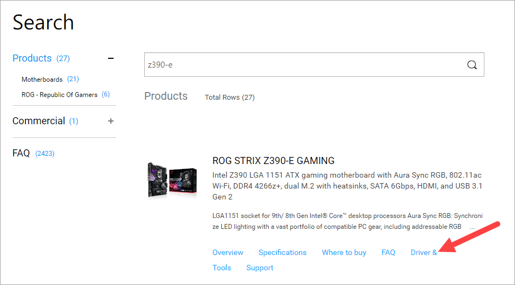The image size is (515, 285).
Task: Open the Where to buy link
Action: pos(344,253)
